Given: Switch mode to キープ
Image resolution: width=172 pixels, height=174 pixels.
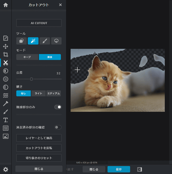Looking at the screenshot, I should pyautogui.click(x=27, y=57).
